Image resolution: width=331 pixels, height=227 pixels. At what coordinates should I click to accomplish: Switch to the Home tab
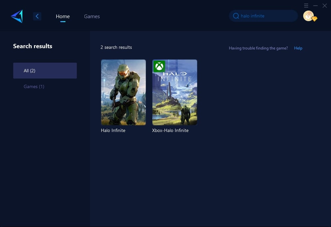[63, 16]
